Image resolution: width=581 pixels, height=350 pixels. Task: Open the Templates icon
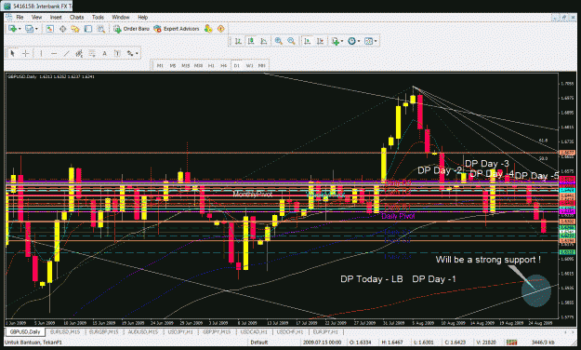[368, 41]
